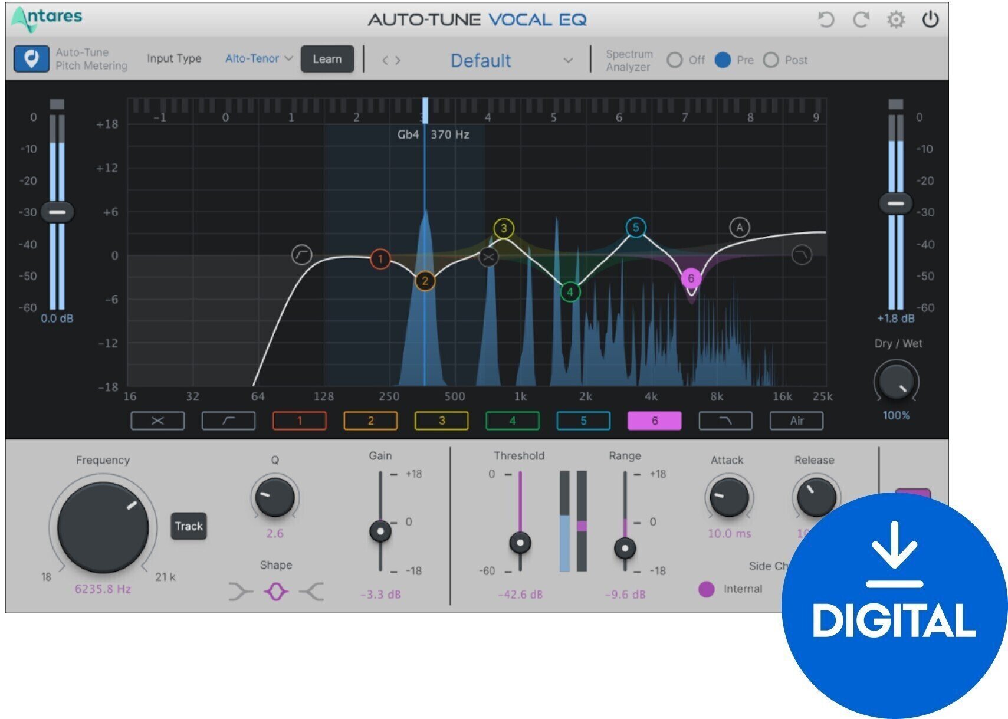Click the Gb4 370 Hz pitch marker label
1008x719 pixels.
point(434,134)
